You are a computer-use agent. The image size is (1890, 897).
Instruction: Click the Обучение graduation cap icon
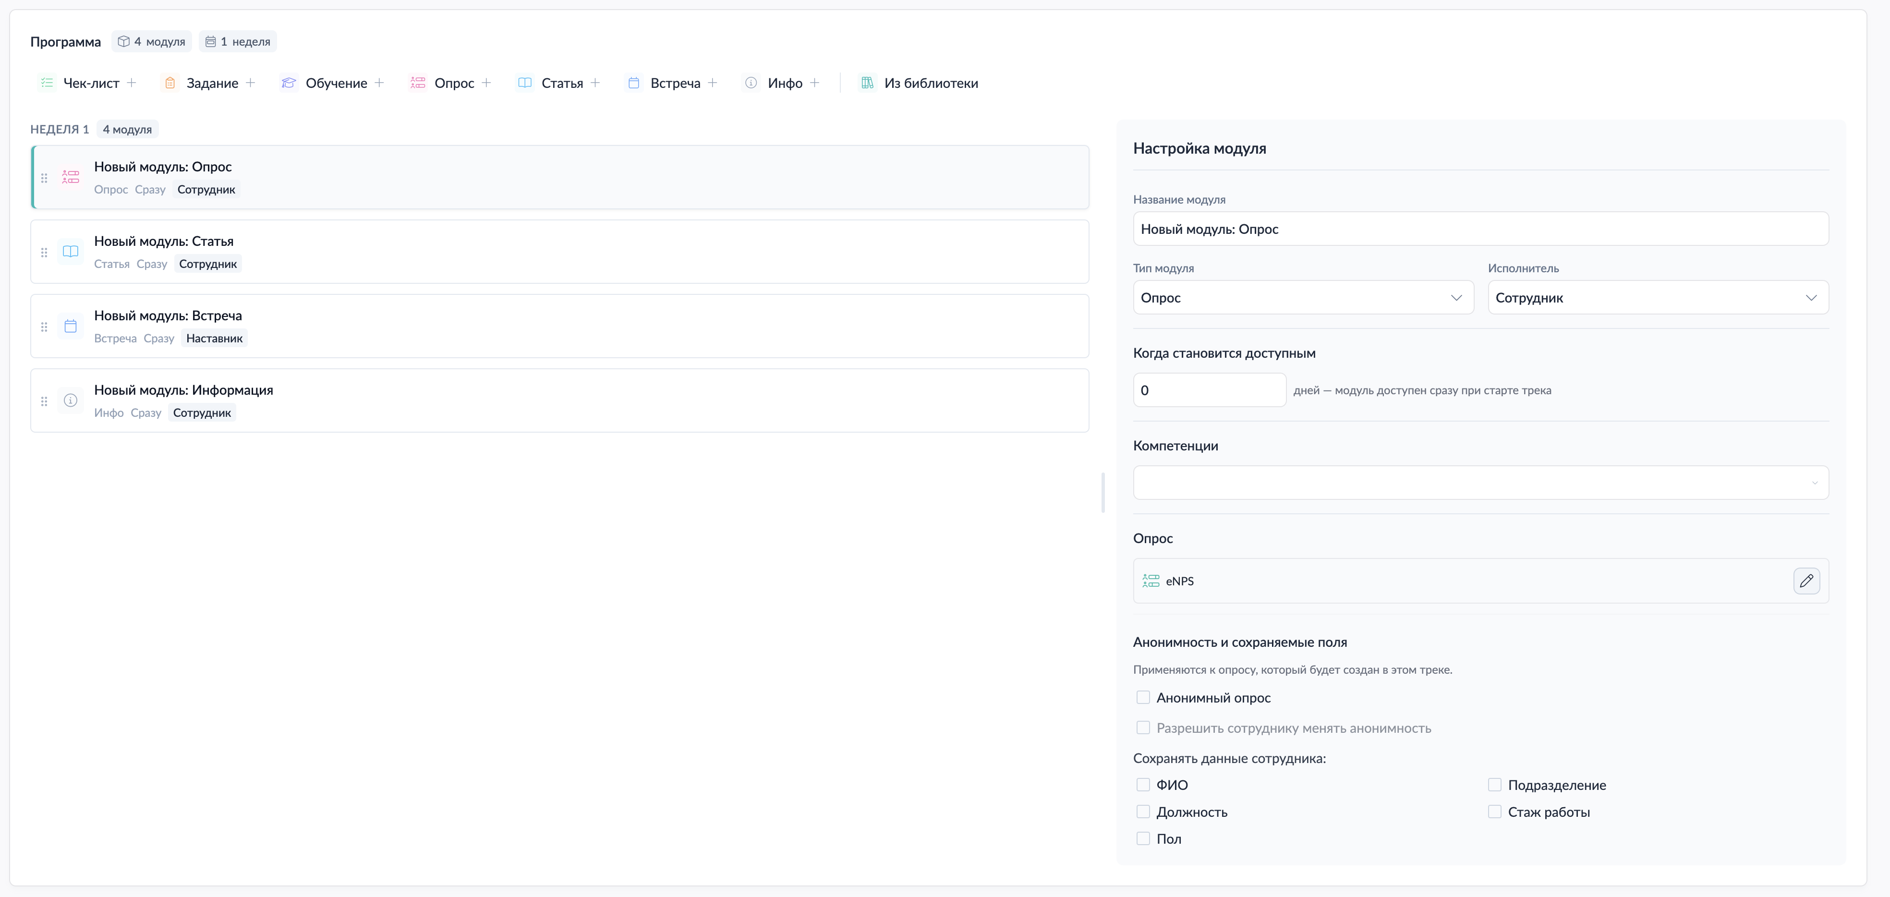pos(289,83)
